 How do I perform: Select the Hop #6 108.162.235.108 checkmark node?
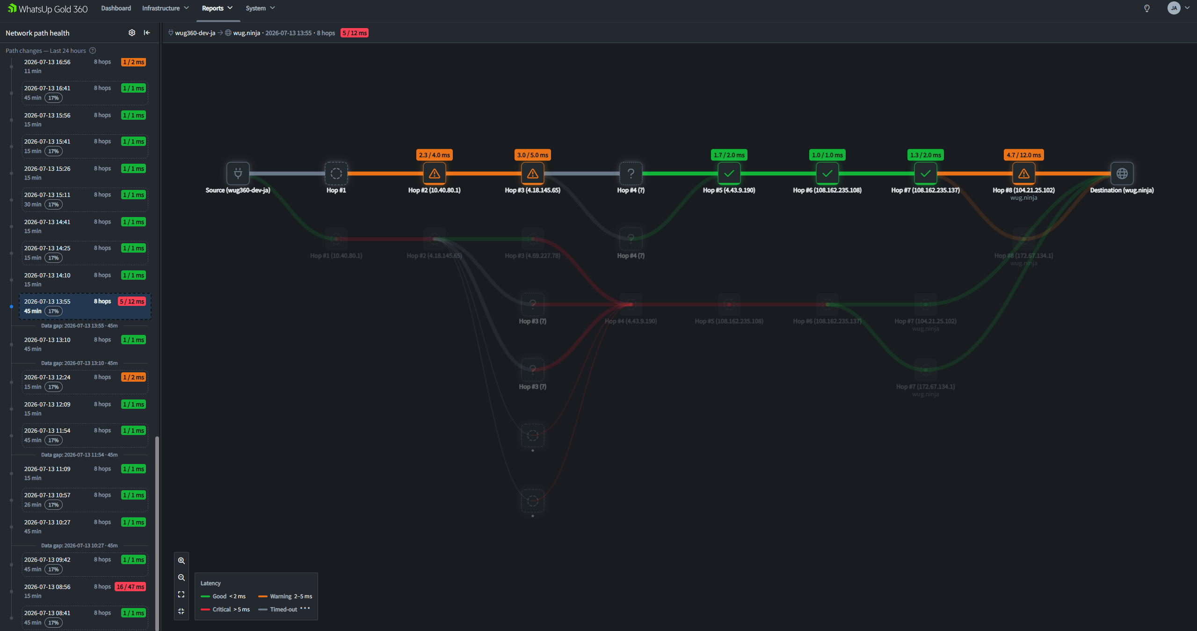pyautogui.click(x=827, y=174)
